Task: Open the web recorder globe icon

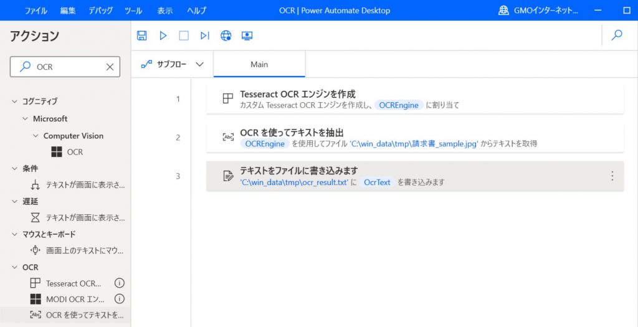Action: click(226, 36)
